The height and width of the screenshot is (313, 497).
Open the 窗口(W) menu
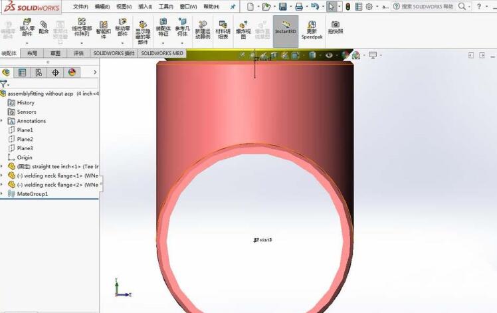point(188,7)
